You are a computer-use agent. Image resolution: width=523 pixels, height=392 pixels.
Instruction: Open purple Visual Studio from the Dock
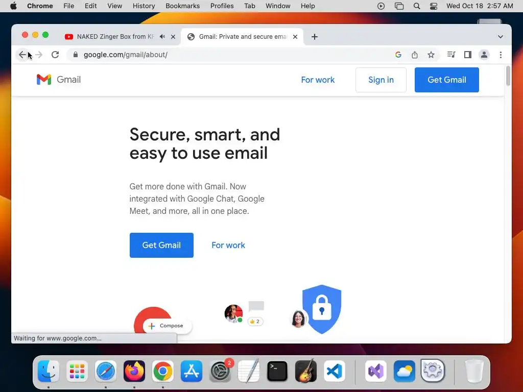(376, 372)
